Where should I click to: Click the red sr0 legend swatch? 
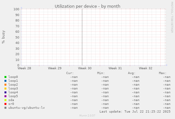5,104
